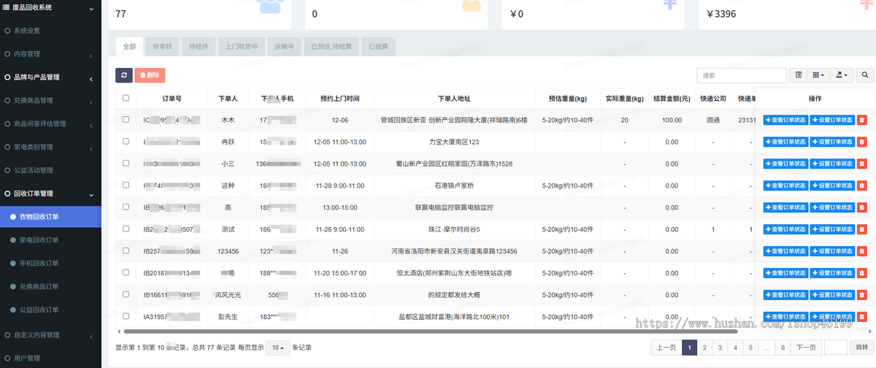Switch to the 全部 tab
This screenshot has height=368, width=876.
(x=129, y=47)
